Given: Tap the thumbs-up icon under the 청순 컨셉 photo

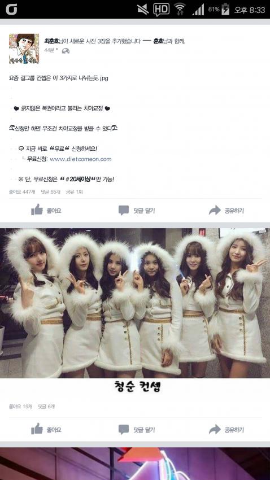Looking at the screenshot, I should (x=37, y=429).
